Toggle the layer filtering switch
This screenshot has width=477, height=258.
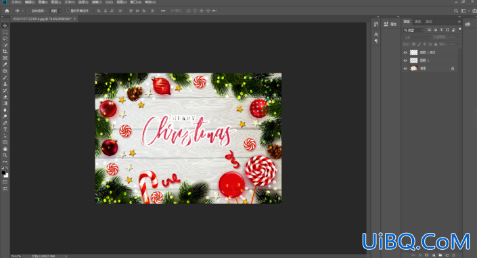459,29
